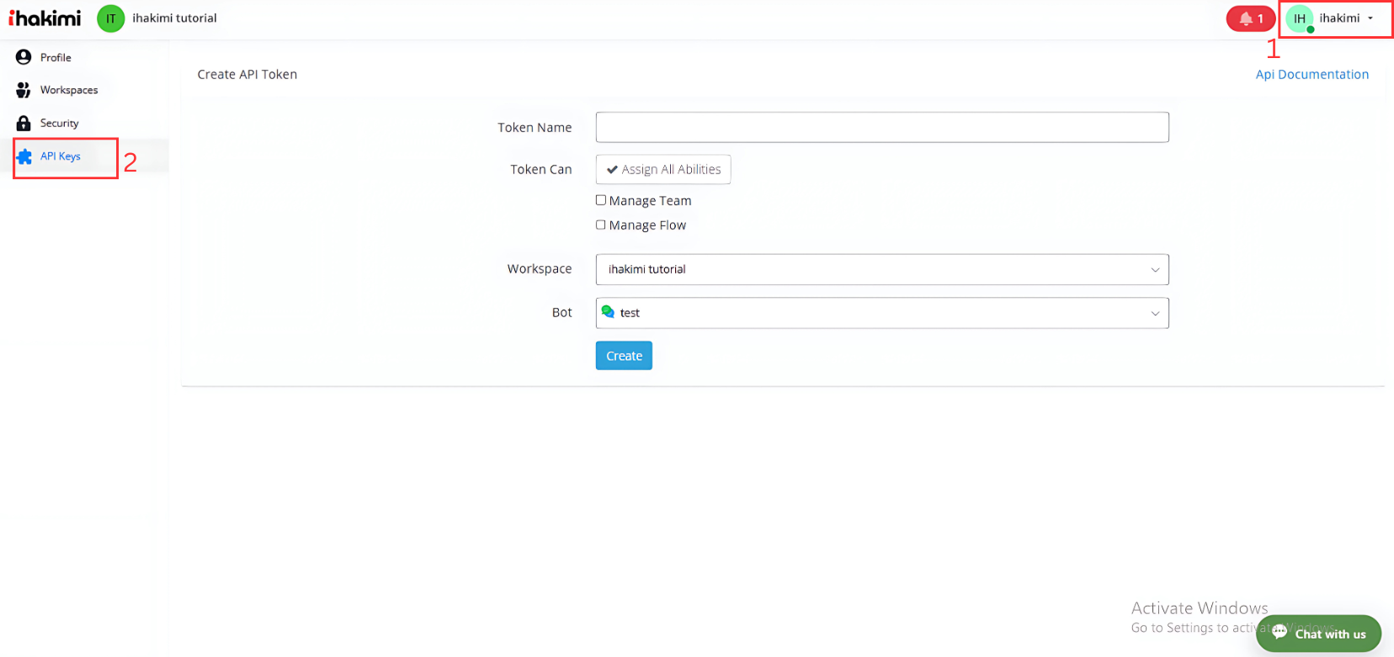This screenshot has width=1394, height=657.
Task: Click the Workspaces people icon
Action: [x=24, y=90]
